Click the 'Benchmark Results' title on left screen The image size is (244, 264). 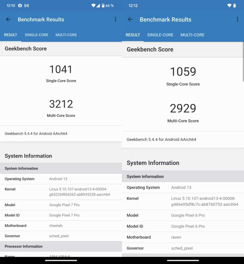pyautogui.click(x=41, y=20)
